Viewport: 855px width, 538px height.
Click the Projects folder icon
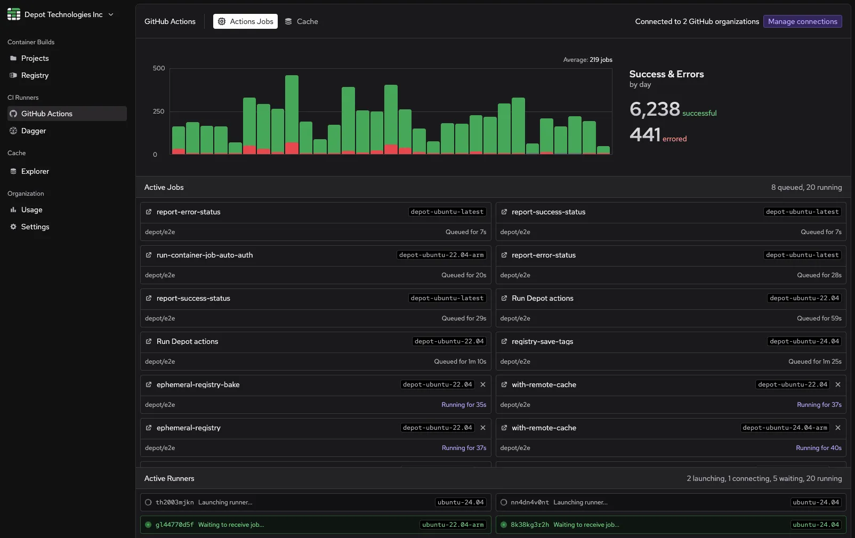tap(13, 58)
